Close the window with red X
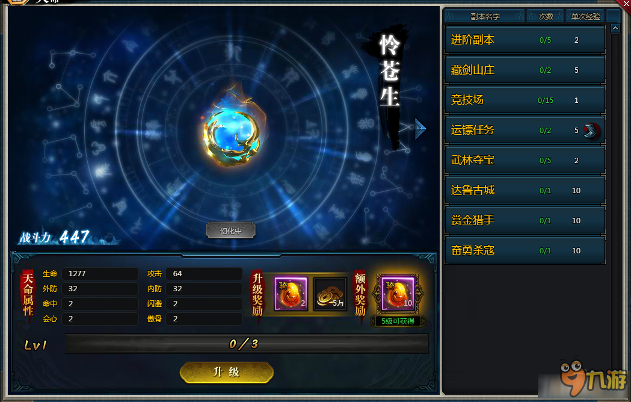Screen dimensions: 631x402 click(x=626, y=4)
